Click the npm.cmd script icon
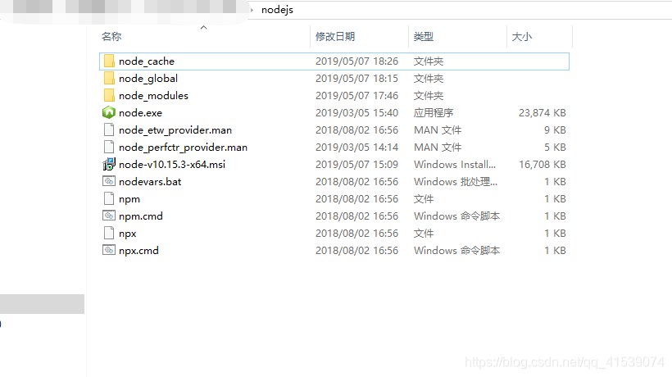Image resolution: width=672 pixels, height=377 pixels. pos(109,216)
